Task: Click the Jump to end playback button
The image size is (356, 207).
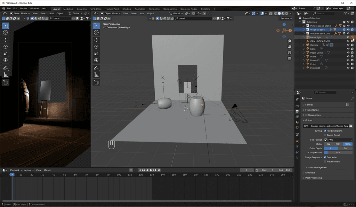Action: (x=159, y=170)
